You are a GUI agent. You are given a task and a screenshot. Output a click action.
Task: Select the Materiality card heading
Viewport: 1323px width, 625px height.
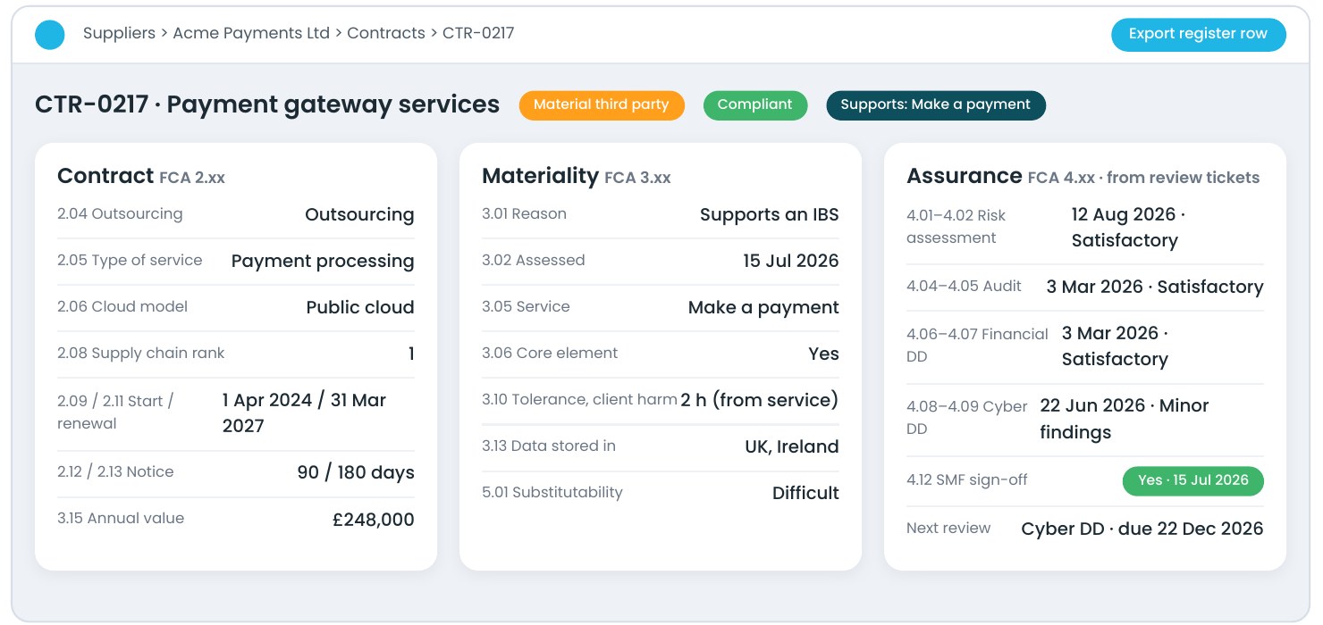[x=540, y=176]
